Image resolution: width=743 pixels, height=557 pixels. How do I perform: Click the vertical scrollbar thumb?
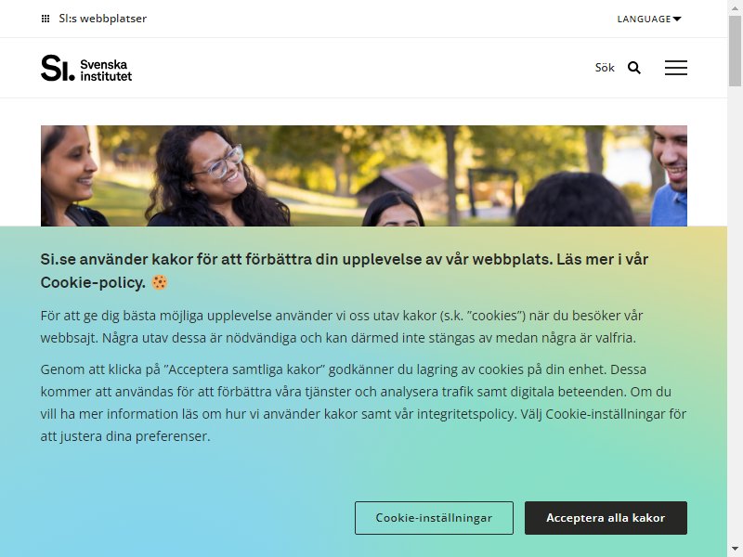pos(735,50)
